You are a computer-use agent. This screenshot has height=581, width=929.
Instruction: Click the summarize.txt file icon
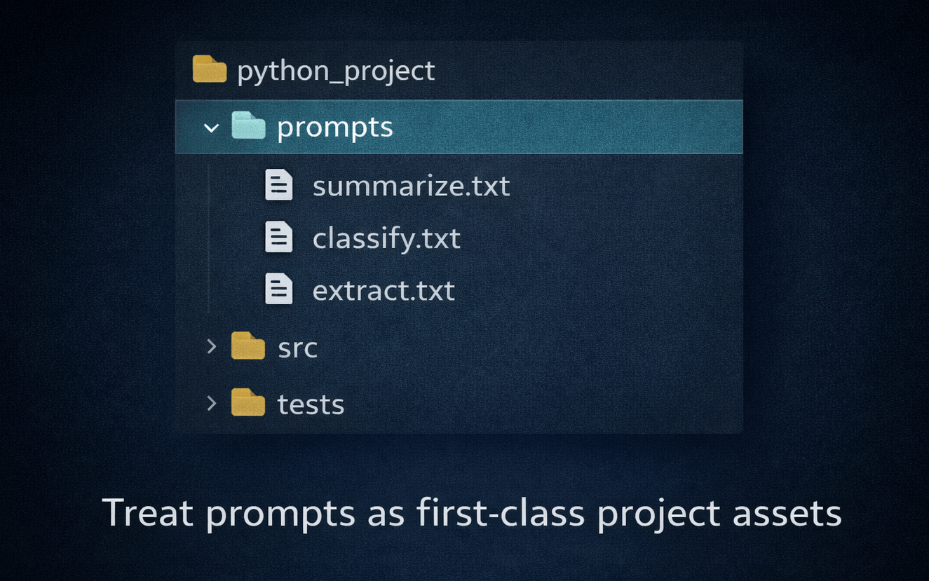point(278,185)
